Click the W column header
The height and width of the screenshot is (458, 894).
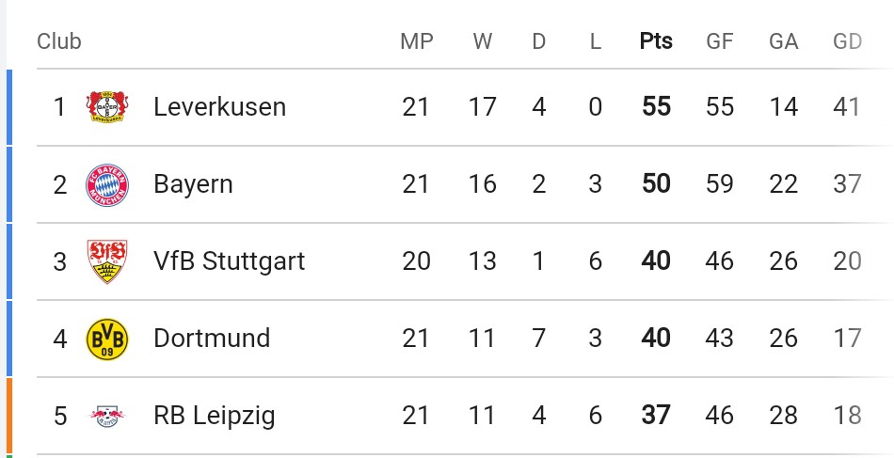[483, 41]
